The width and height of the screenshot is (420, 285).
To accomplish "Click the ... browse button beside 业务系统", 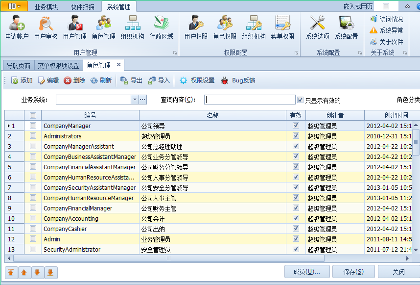I will tap(142, 99).
